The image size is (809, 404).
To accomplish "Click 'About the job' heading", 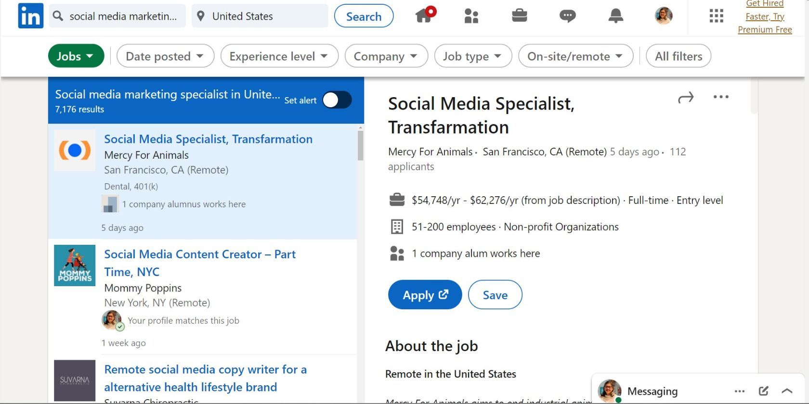I will tap(431, 346).
